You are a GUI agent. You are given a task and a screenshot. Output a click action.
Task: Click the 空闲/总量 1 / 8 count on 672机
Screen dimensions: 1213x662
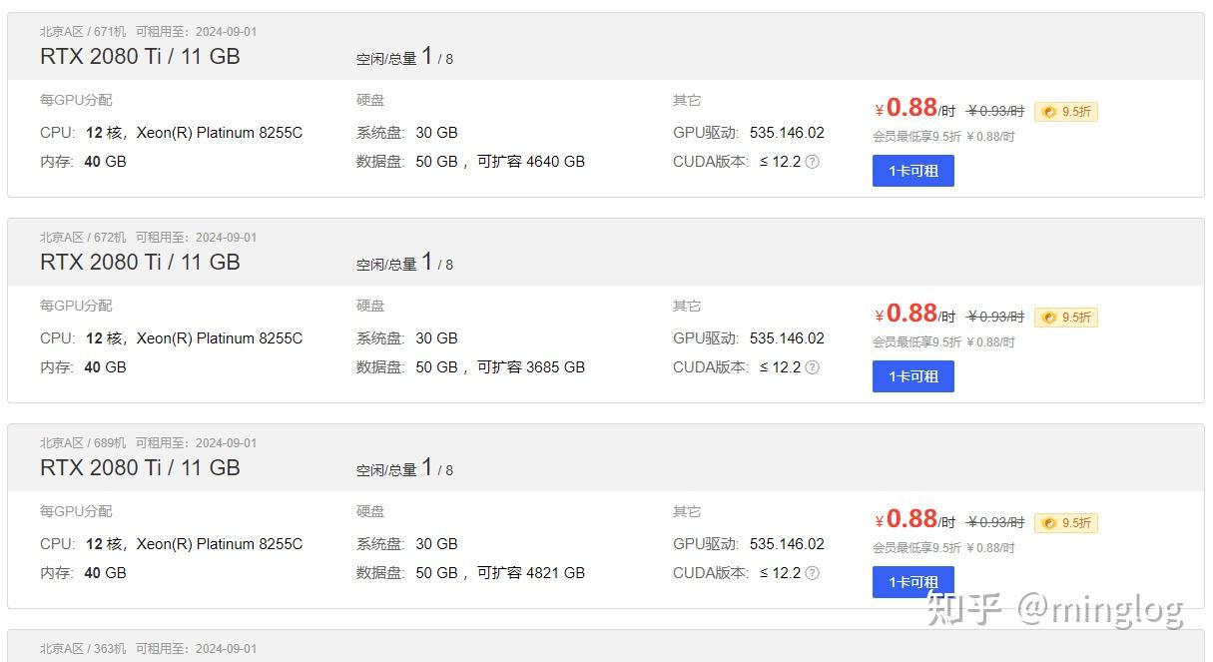(404, 263)
